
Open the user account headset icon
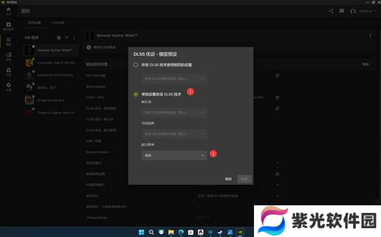[x=353, y=11]
